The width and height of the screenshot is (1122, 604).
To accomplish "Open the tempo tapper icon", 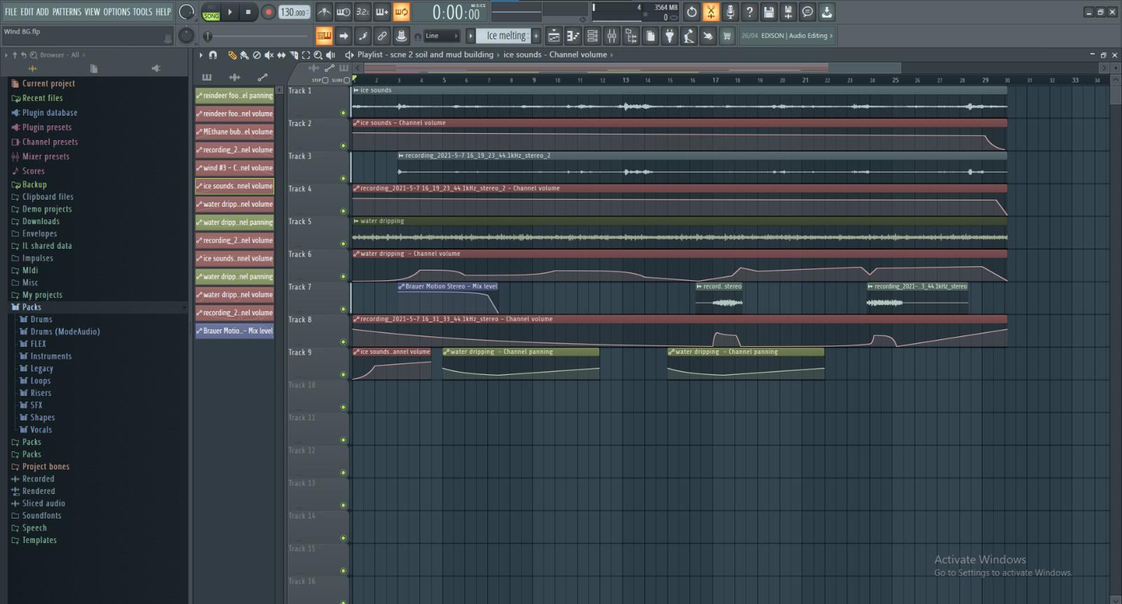I will [x=689, y=36].
